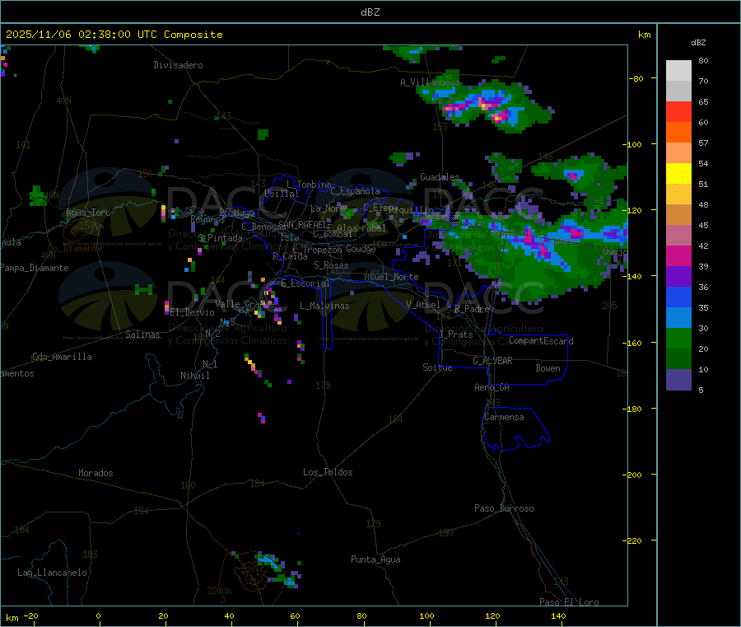Click the Pampa_Diamante location label
Screen dimensions: 741x627
coord(35,268)
